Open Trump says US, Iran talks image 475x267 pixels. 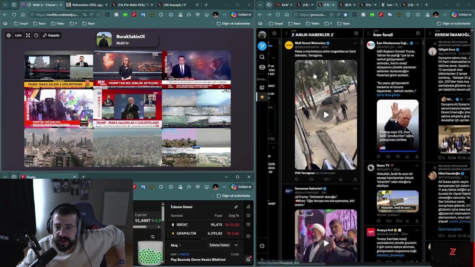(397, 125)
